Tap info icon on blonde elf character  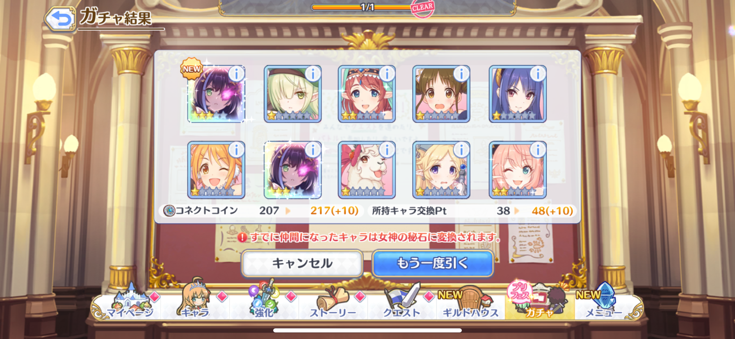461,150
